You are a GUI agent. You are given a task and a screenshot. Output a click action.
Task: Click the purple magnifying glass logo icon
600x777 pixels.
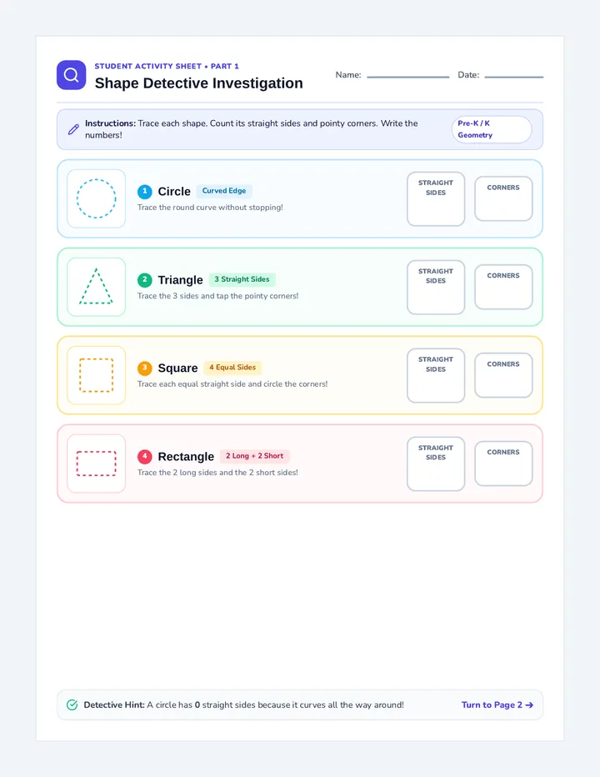[72, 75]
